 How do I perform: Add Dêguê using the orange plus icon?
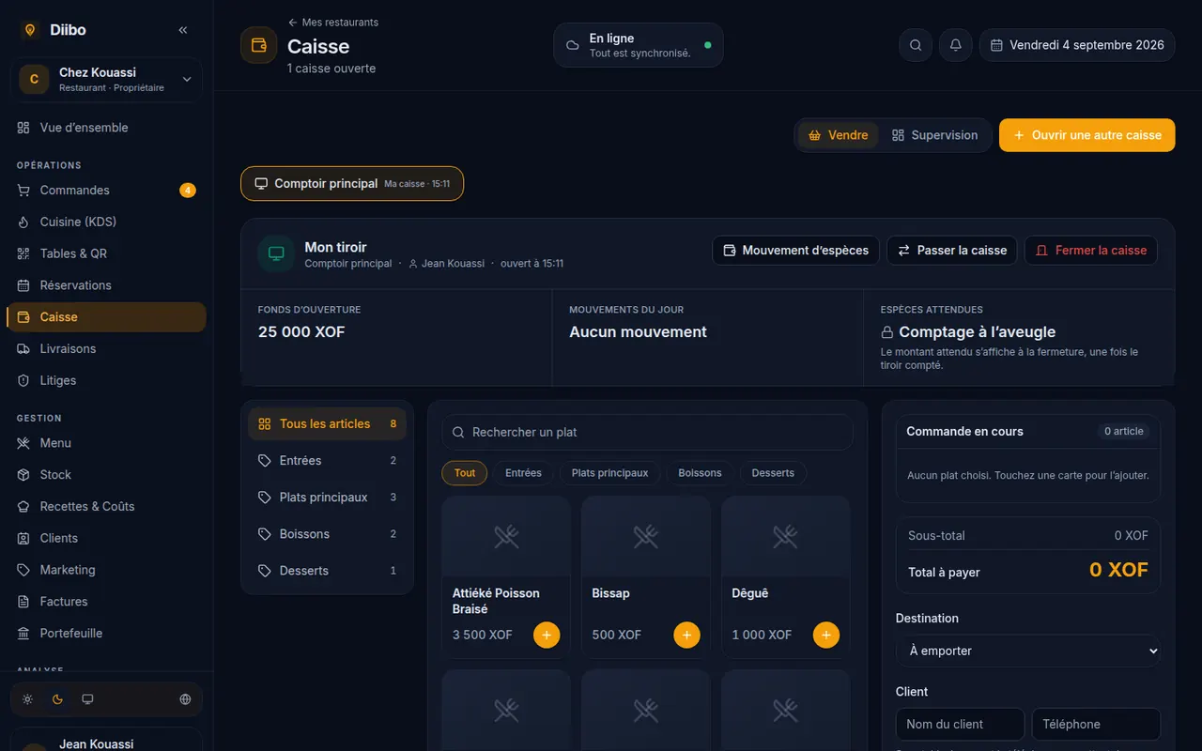[x=826, y=635]
